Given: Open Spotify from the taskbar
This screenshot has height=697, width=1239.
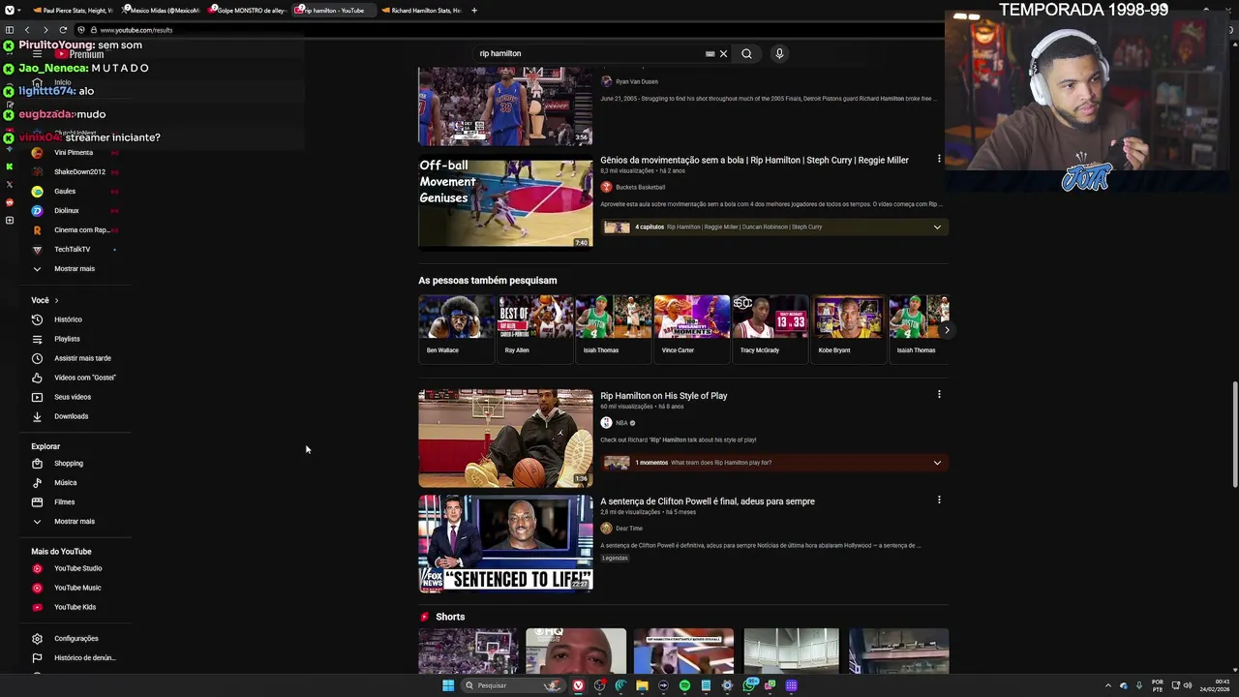Looking at the screenshot, I should (684, 685).
